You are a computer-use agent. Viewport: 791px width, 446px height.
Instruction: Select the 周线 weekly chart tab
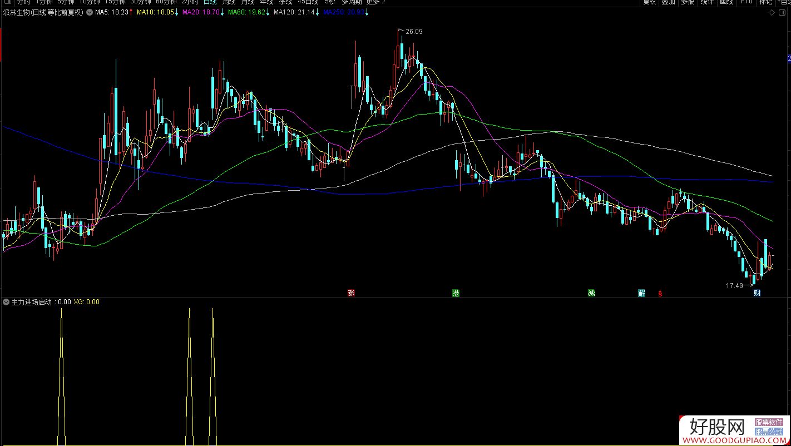coord(229,2)
